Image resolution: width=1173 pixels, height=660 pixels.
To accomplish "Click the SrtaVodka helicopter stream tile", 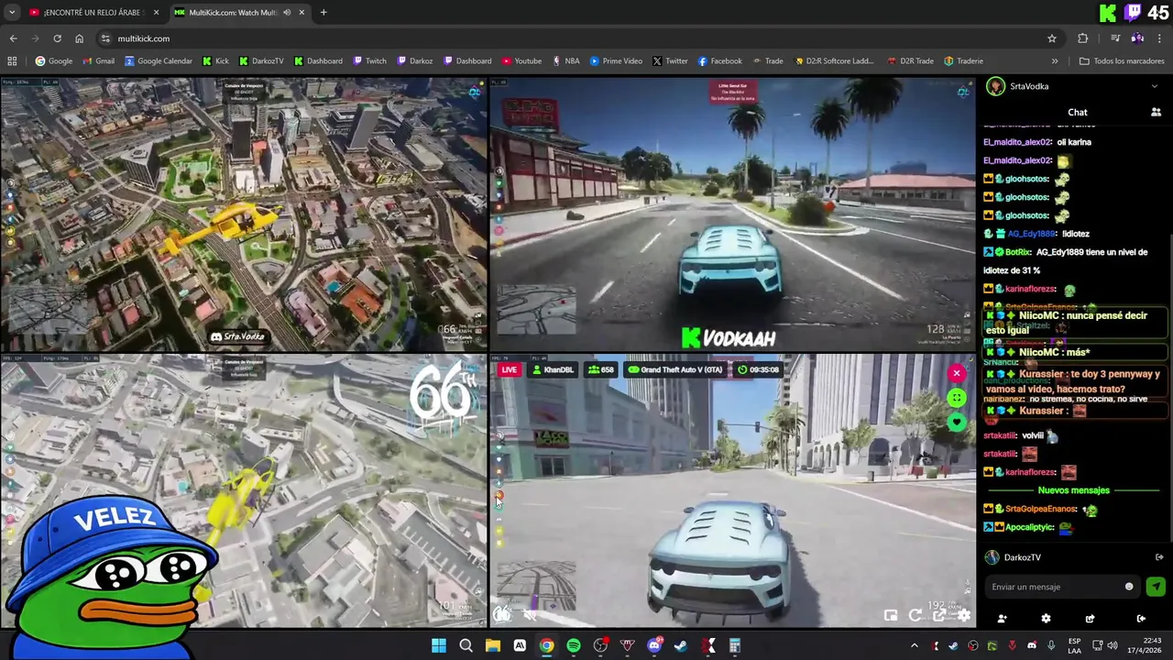I will 244,214.
